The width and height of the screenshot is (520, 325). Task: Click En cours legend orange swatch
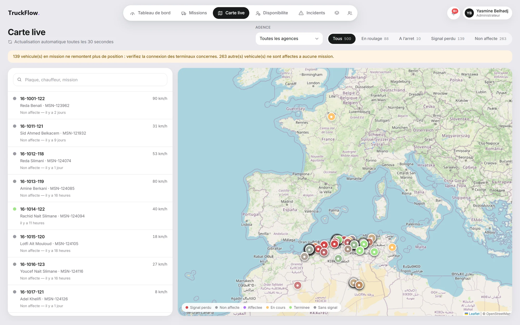pyautogui.click(x=267, y=308)
